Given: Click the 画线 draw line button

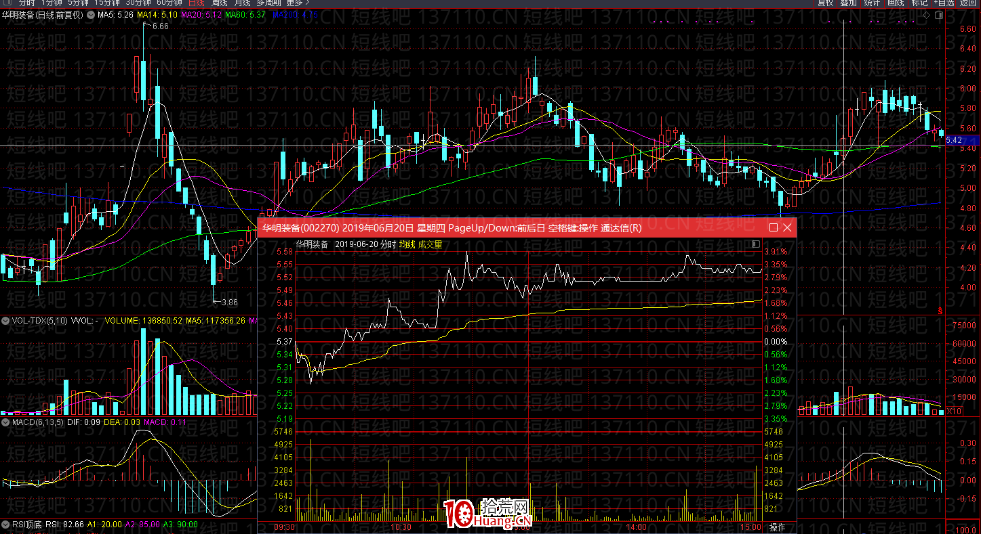Looking at the screenshot, I should pyautogui.click(x=896, y=3).
